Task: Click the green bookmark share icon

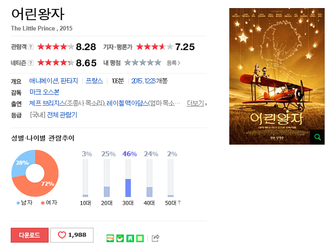Action: pyautogui.click(x=130, y=238)
